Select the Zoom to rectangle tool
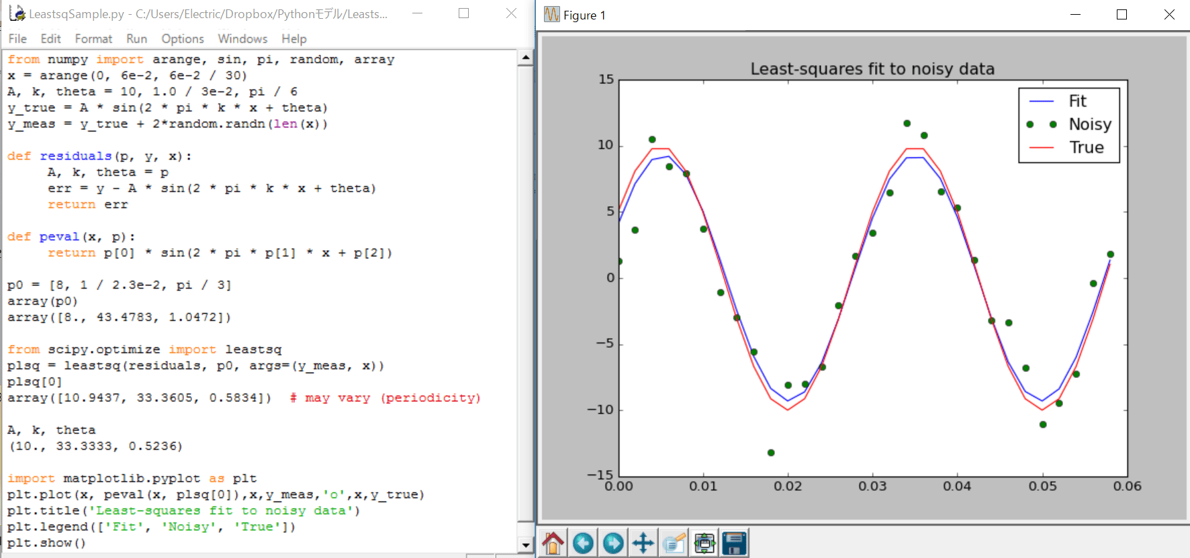 point(674,543)
